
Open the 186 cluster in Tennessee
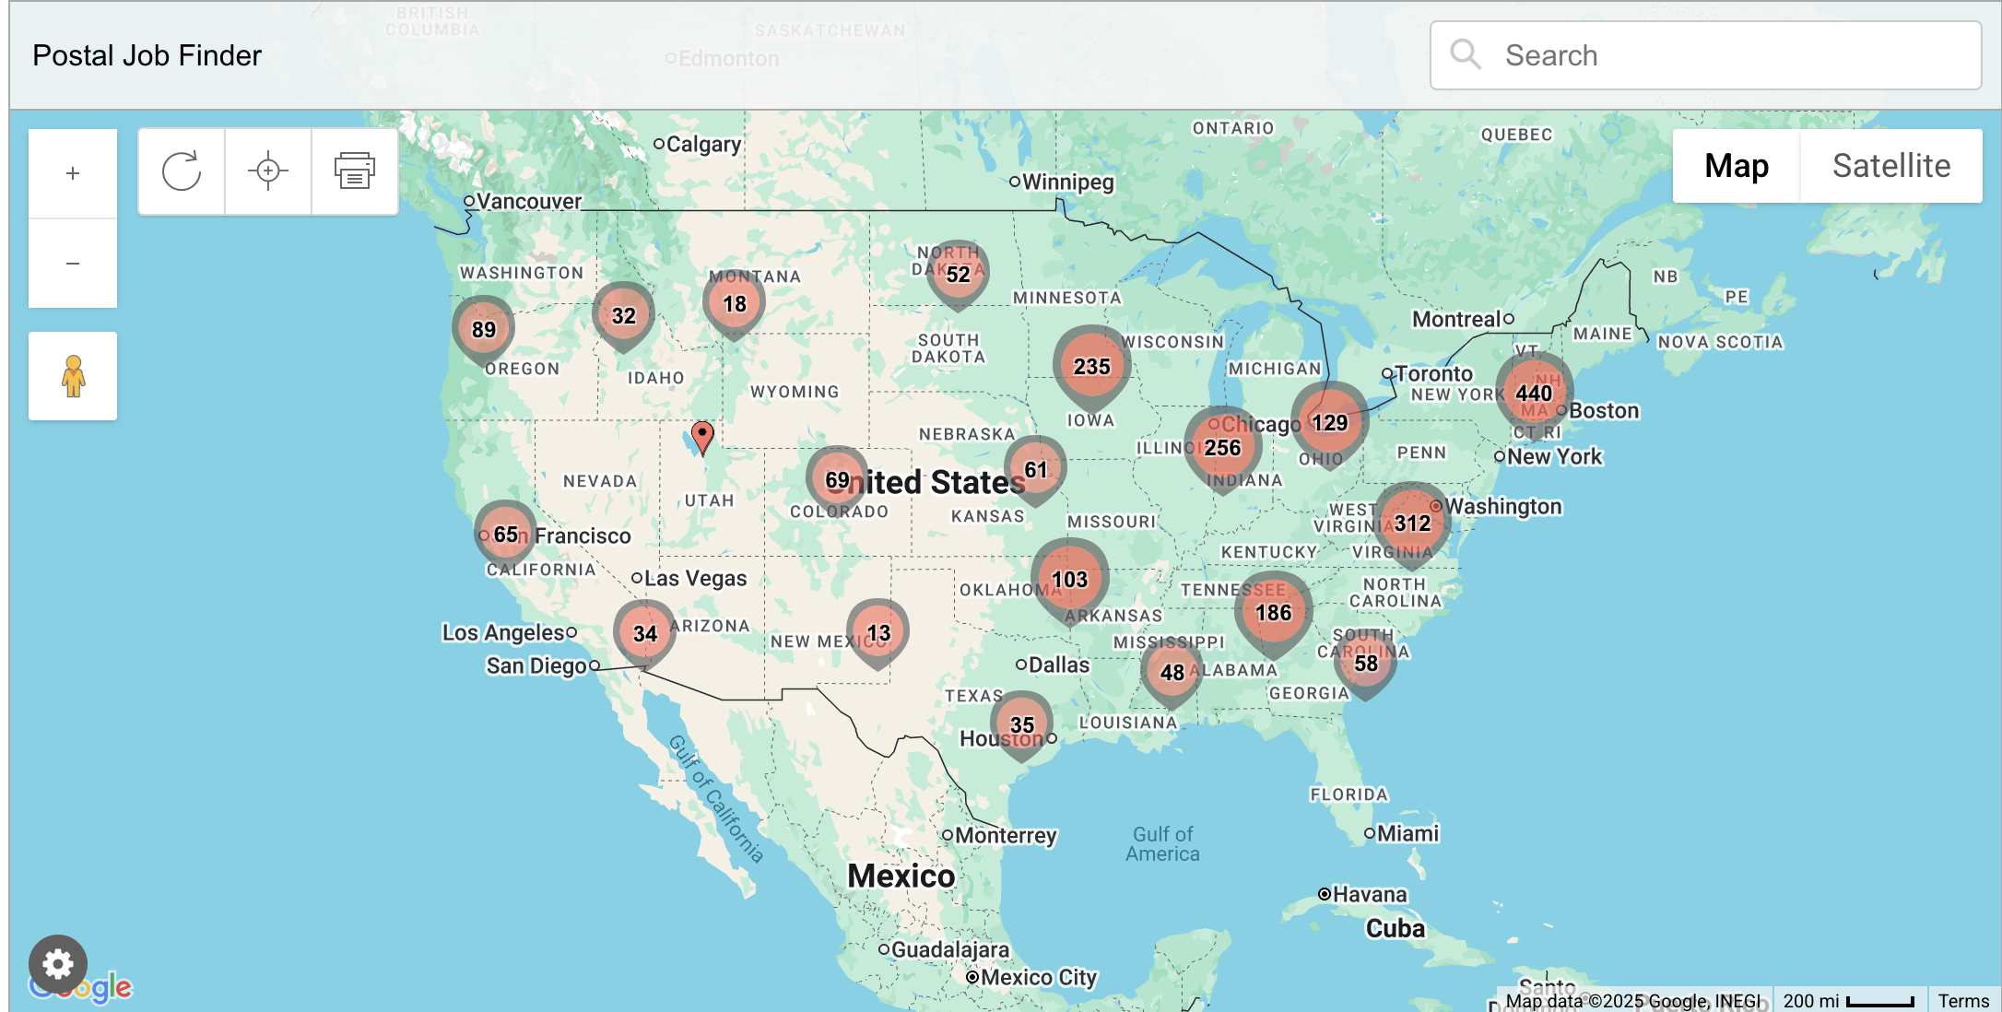1273,613
